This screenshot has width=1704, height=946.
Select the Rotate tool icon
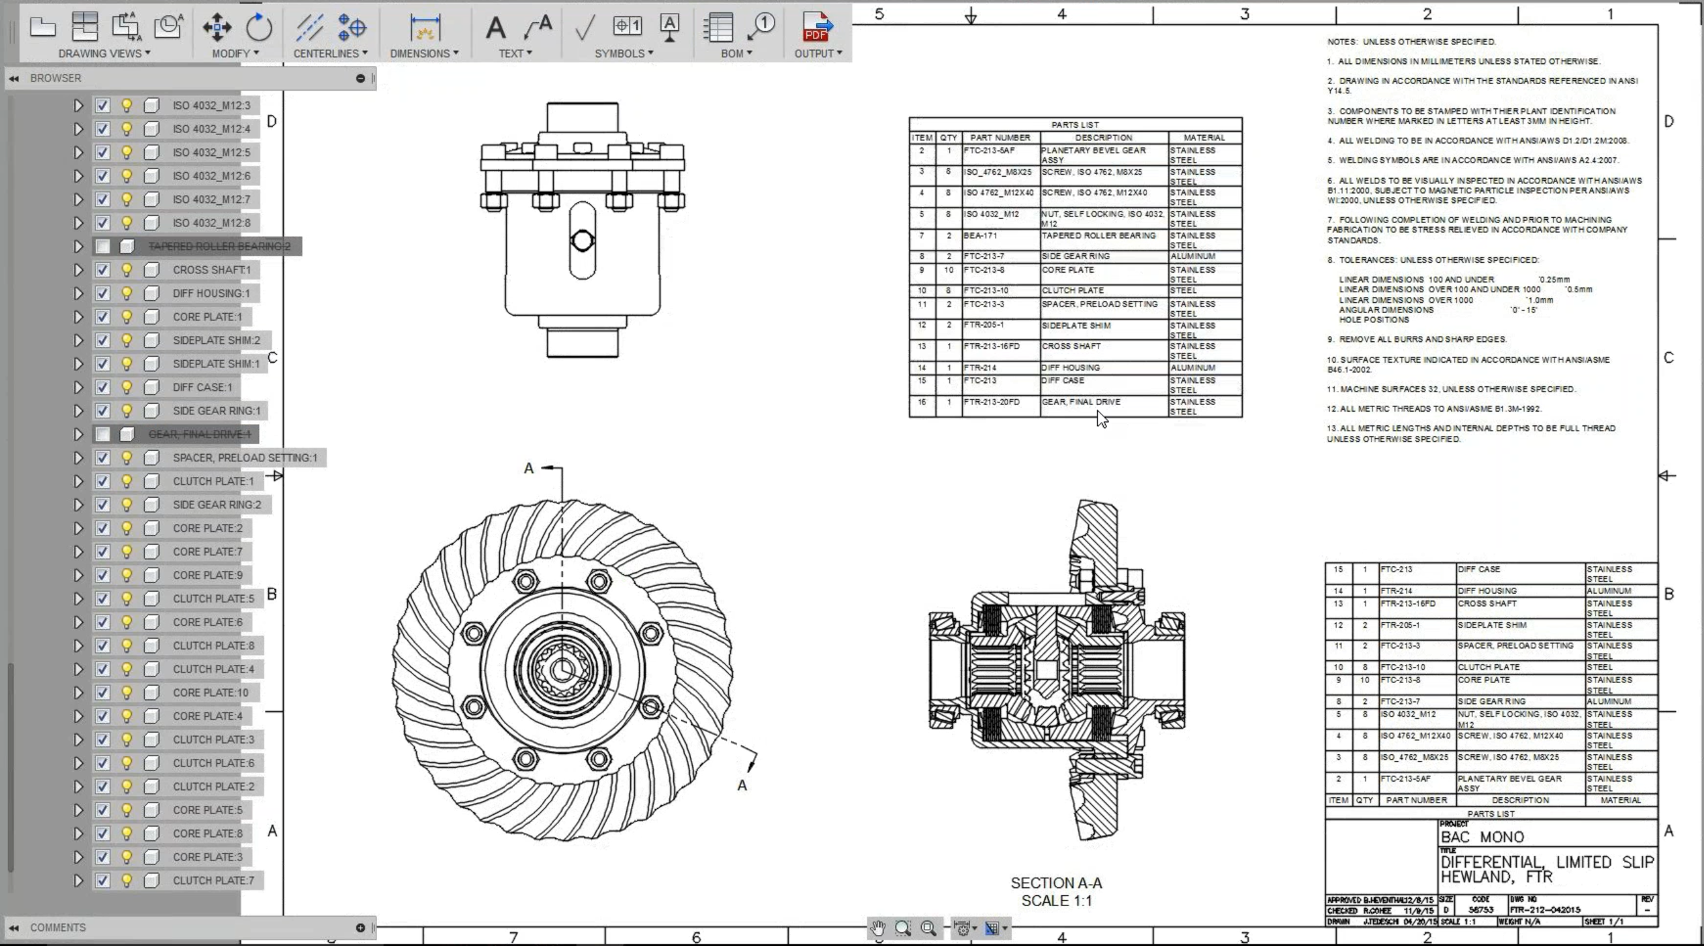pos(258,27)
